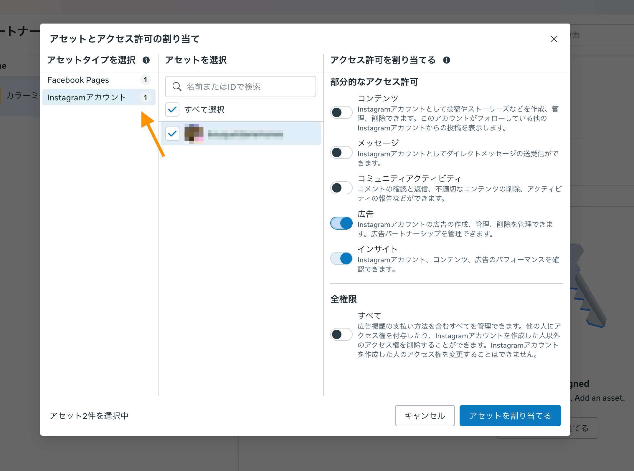Enable the コンテンツ permission toggle
This screenshot has height=471, width=634.
pos(341,112)
